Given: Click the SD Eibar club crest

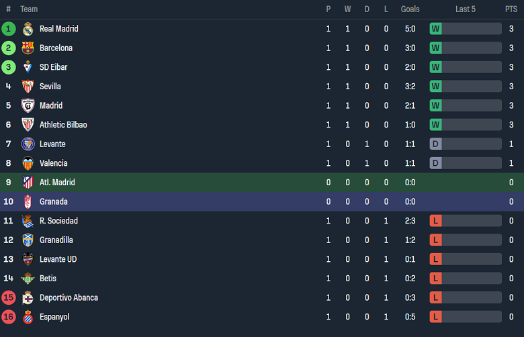Looking at the screenshot, I should point(28,67).
